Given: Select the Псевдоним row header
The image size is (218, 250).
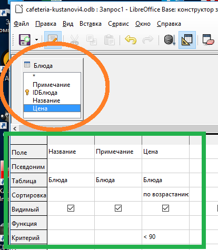Looking at the screenshot, I should click(28, 166).
